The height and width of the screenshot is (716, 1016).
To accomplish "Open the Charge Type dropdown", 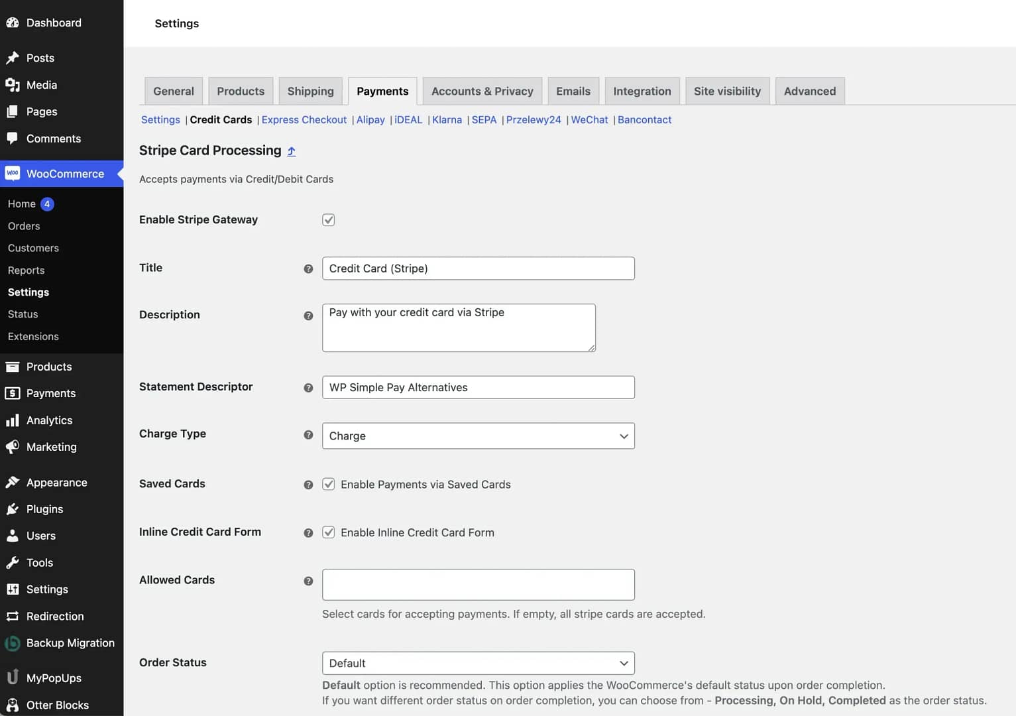I will [x=479, y=436].
